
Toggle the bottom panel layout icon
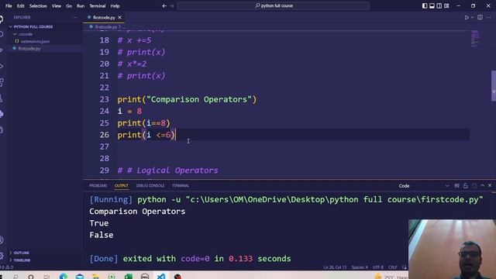click(432, 5)
